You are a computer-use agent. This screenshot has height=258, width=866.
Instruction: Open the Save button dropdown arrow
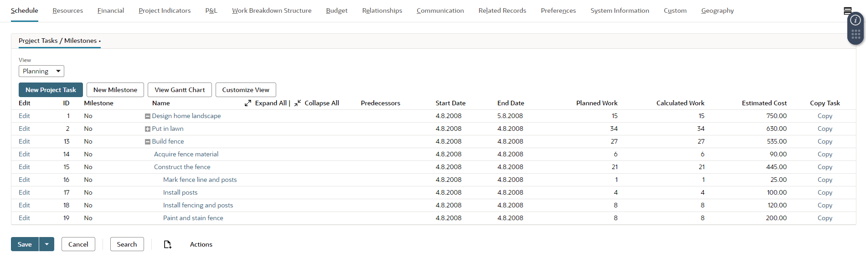46,244
